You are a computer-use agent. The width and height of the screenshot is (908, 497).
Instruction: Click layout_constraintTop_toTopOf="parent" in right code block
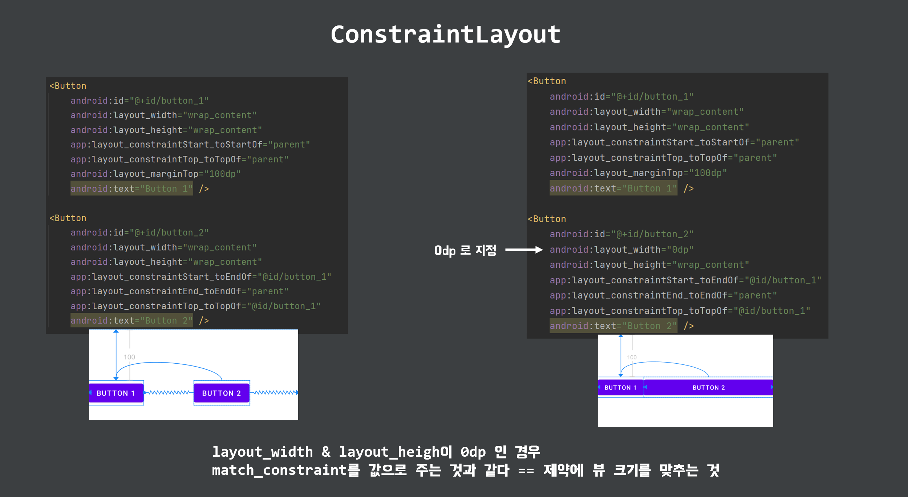point(663,158)
